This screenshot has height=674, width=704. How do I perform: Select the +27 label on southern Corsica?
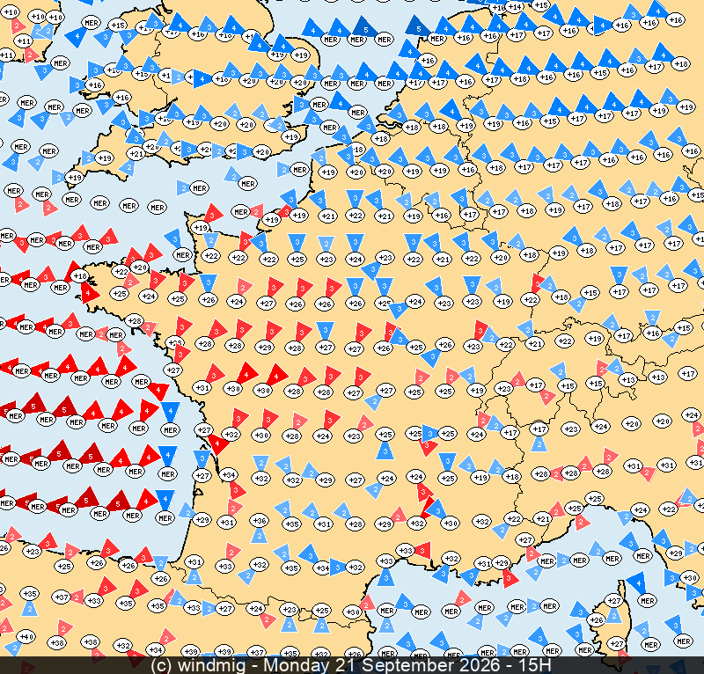618,643
